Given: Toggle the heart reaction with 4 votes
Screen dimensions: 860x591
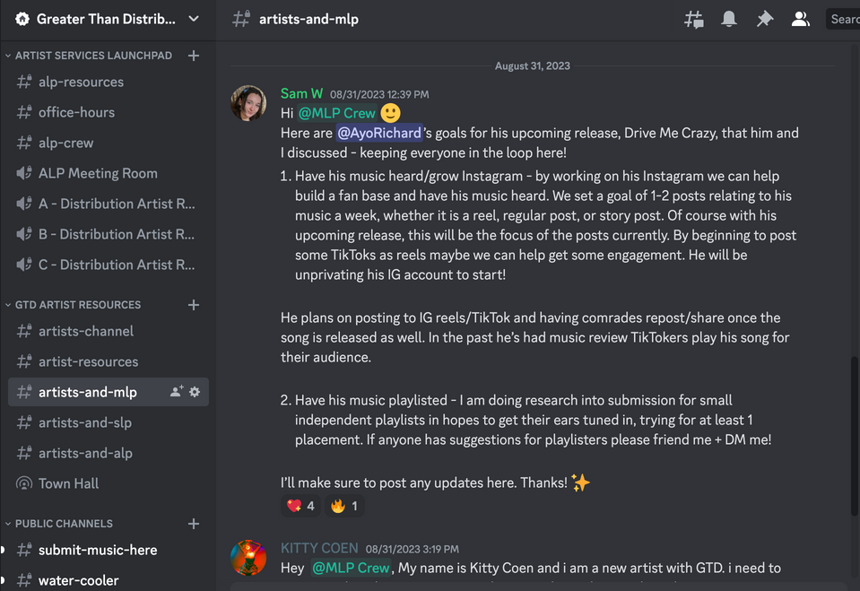Looking at the screenshot, I should coord(300,506).
